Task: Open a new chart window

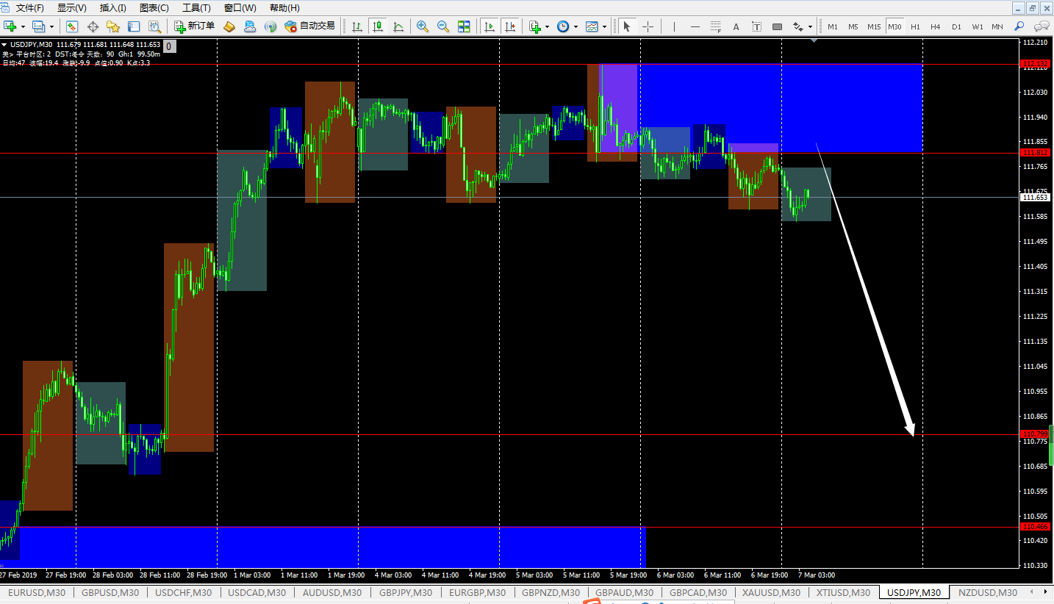Action: pyautogui.click(x=10, y=26)
